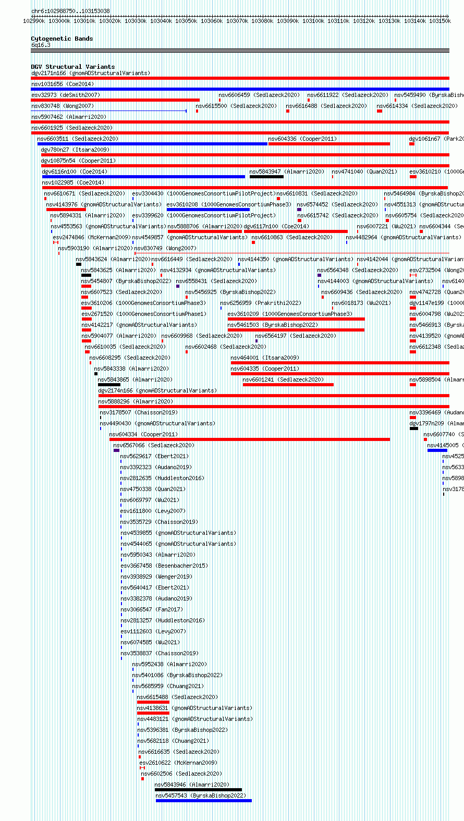Select the esv3304430 (1000GenomesConsortiumPilotProject) label
Screen dimensions: 464x821
[x=204, y=193]
